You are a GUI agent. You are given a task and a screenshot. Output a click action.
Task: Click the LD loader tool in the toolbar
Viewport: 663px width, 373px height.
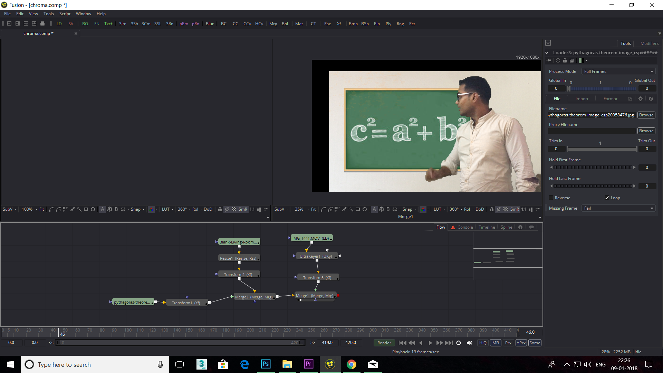[59, 24]
